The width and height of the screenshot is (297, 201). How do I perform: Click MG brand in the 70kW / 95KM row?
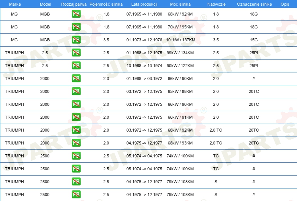[x=14, y=27]
